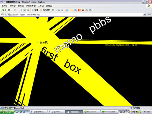Open the Tools (工具) menu
Viewport: 152px width, 114px height.
coord(41,6)
